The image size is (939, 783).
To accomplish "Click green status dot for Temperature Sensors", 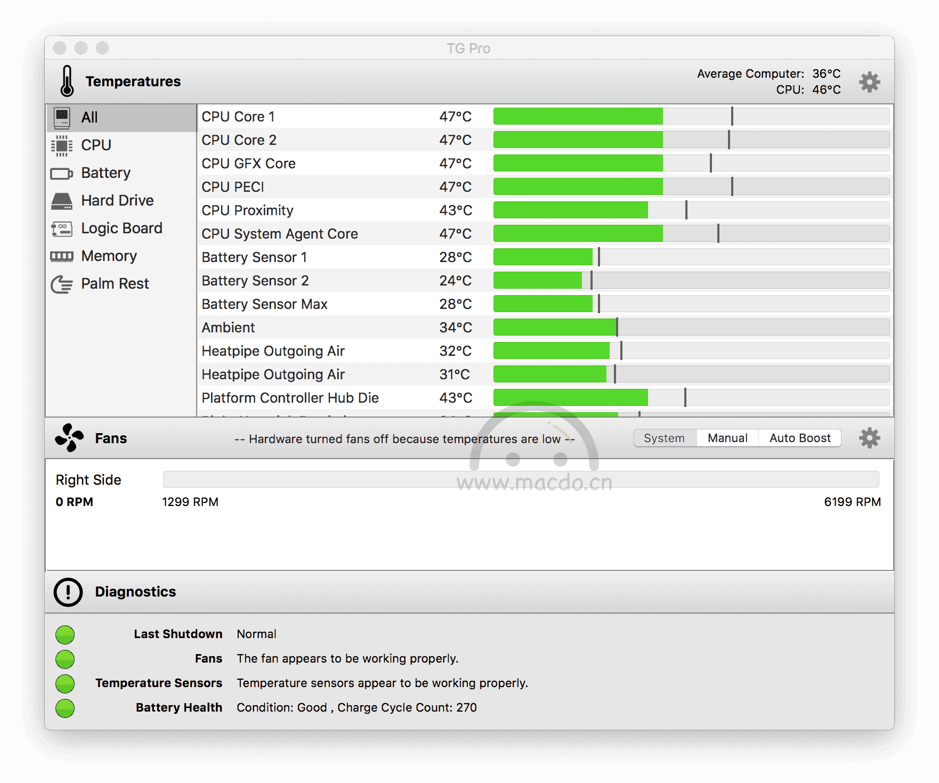I will 65,683.
